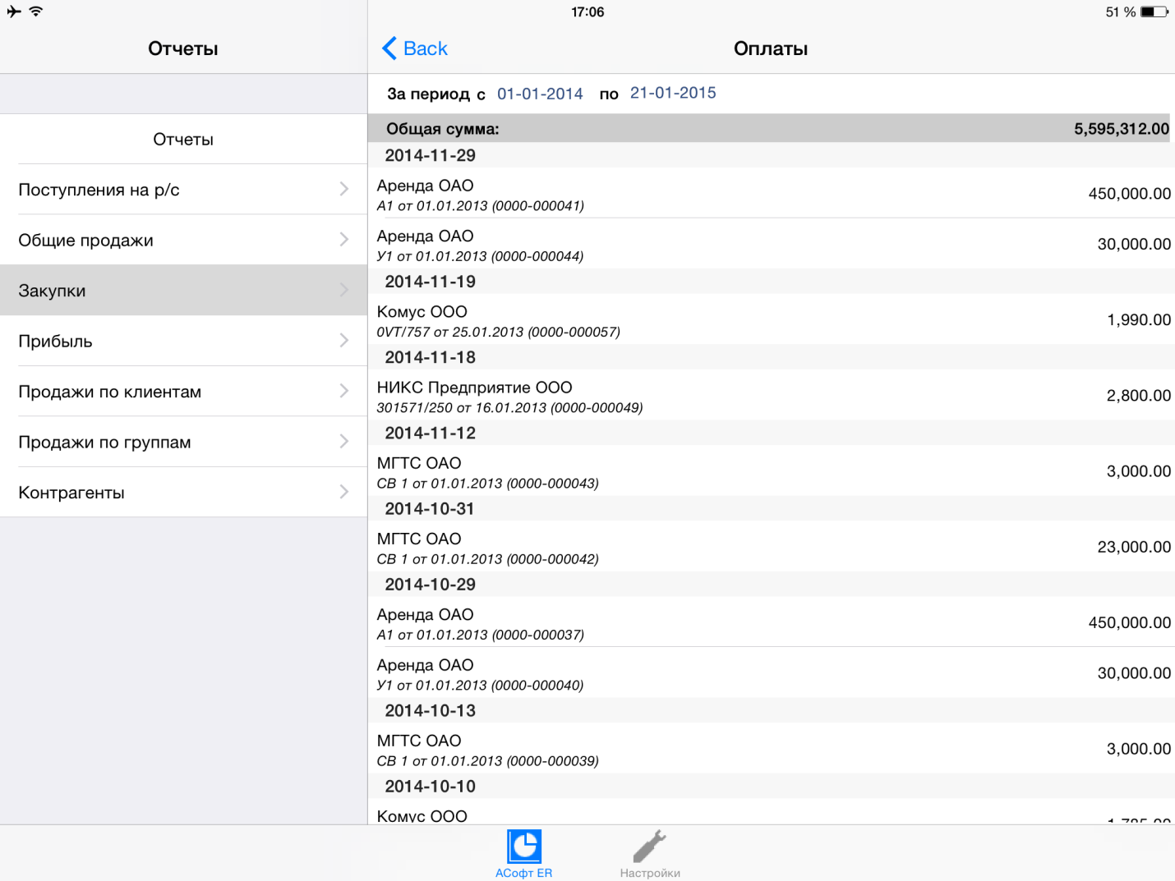
Task: Expand chevron next to Контрагенты
Action: [344, 492]
